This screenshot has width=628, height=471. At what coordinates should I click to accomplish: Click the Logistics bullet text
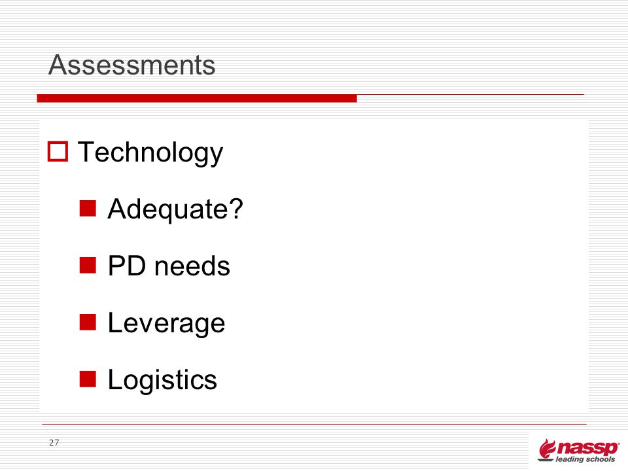coord(162,380)
